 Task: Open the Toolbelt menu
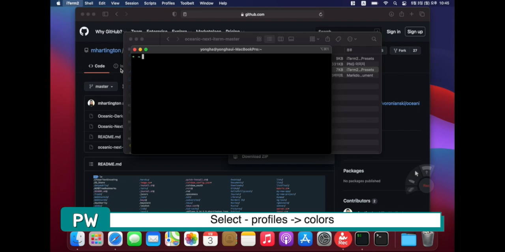[187, 3]
